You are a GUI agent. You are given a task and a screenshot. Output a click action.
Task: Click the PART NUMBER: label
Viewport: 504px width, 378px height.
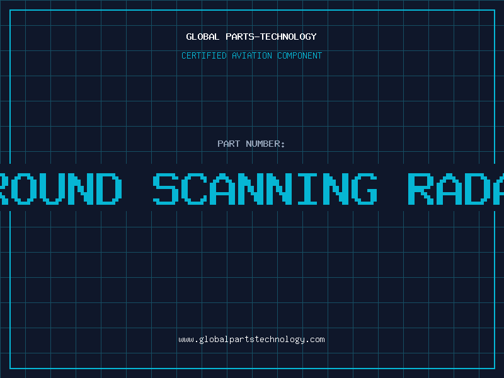[251, 144]
